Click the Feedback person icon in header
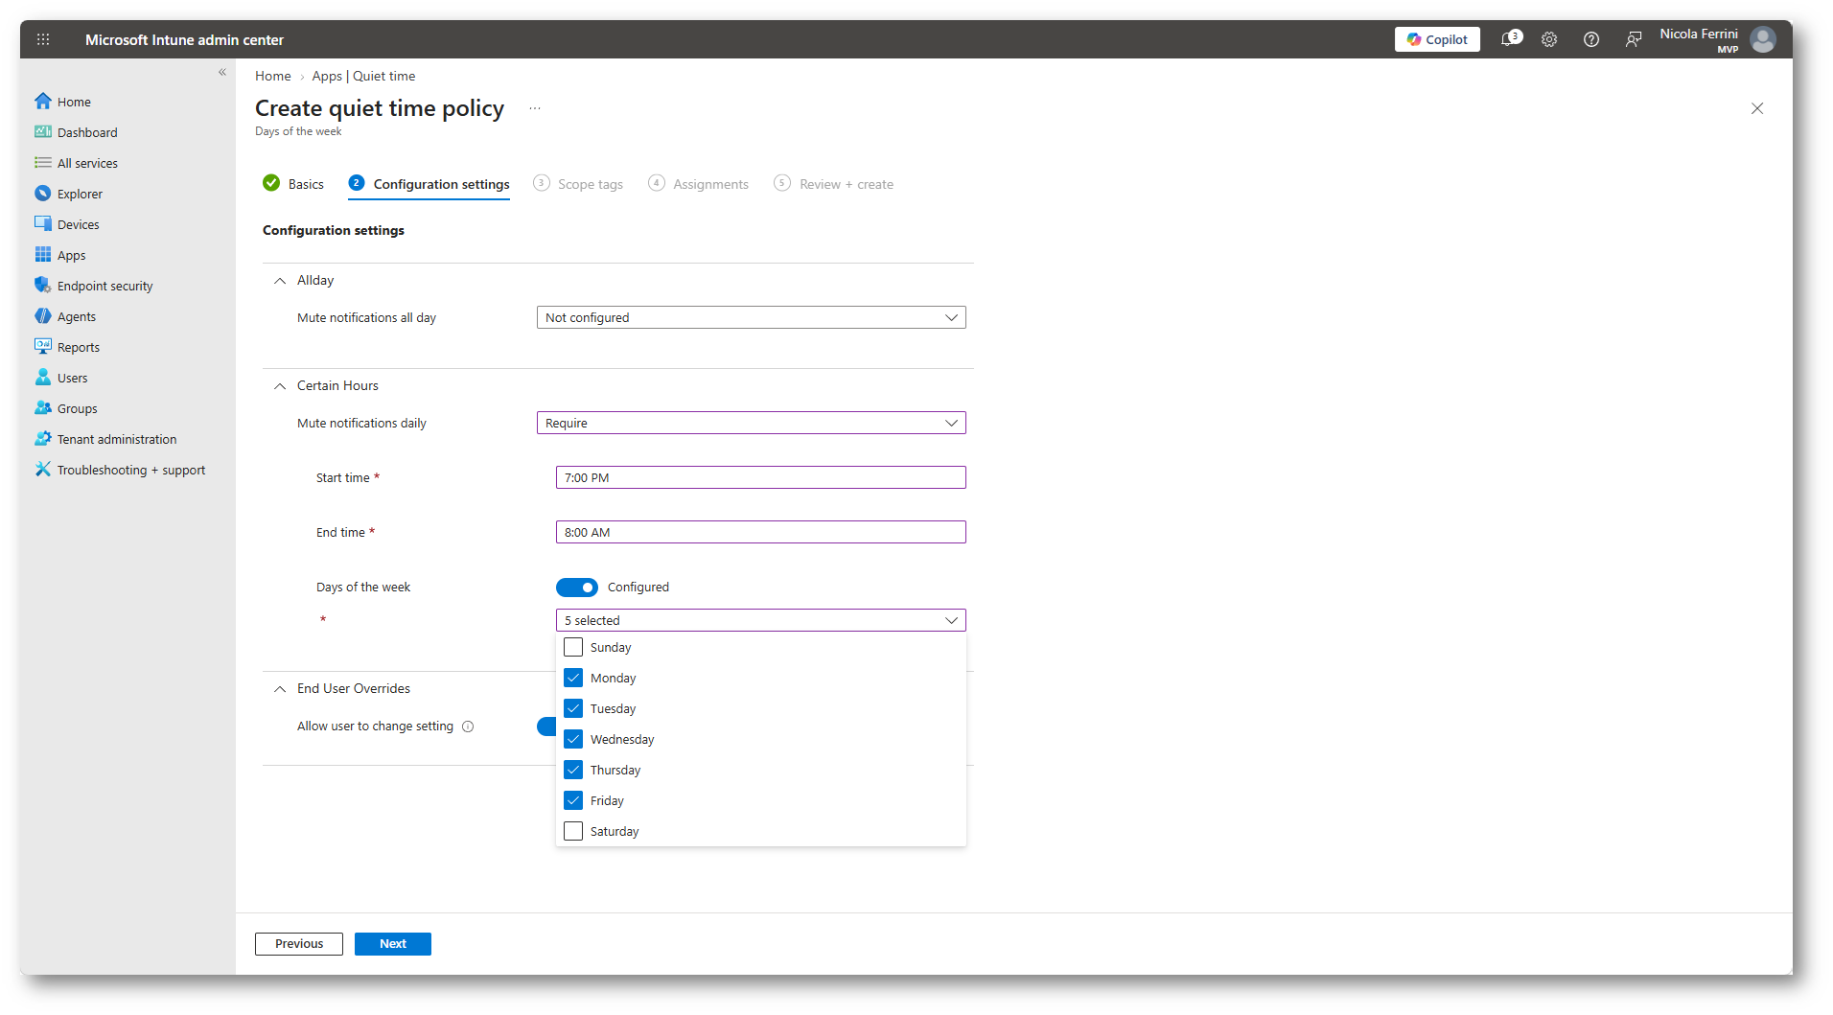Image resolution: width=1833 pixels, height=1015 pixels. coord(1634,39)
